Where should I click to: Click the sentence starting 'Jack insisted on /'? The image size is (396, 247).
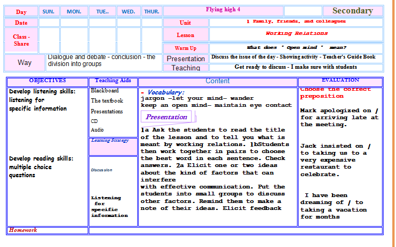click(336, 160)
